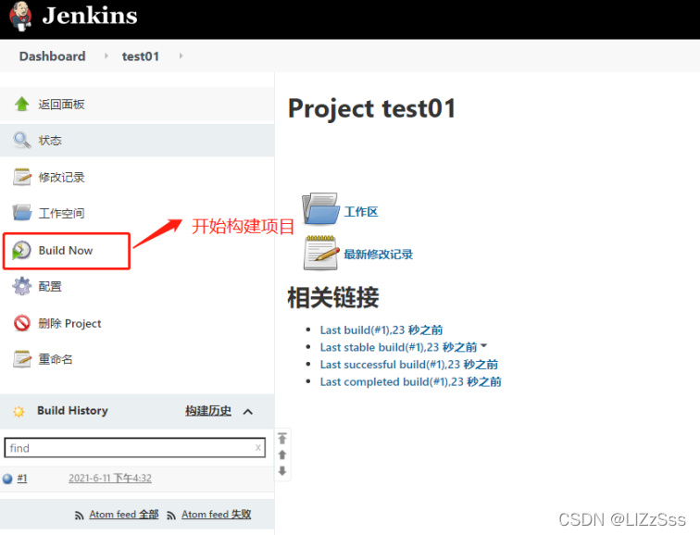Open the Jenkins title home link
The width and height of the screenshot is (700, 535).
(89, 16)
